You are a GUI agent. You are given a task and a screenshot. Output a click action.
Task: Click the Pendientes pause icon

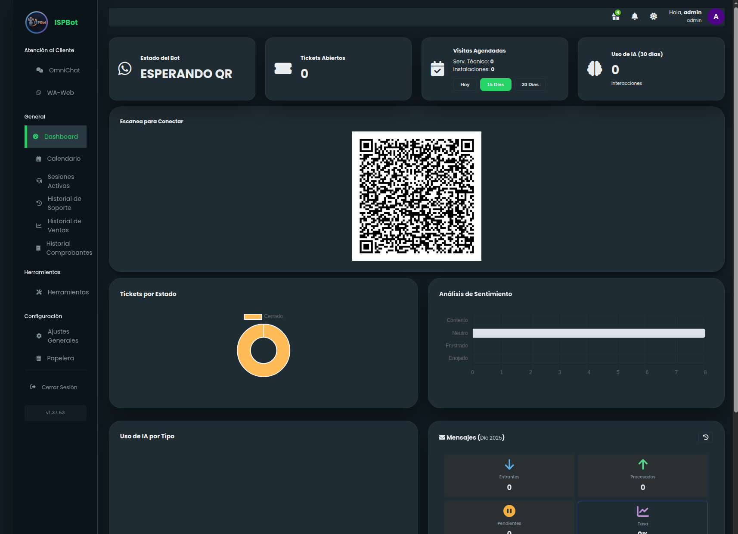pos(509,511)
